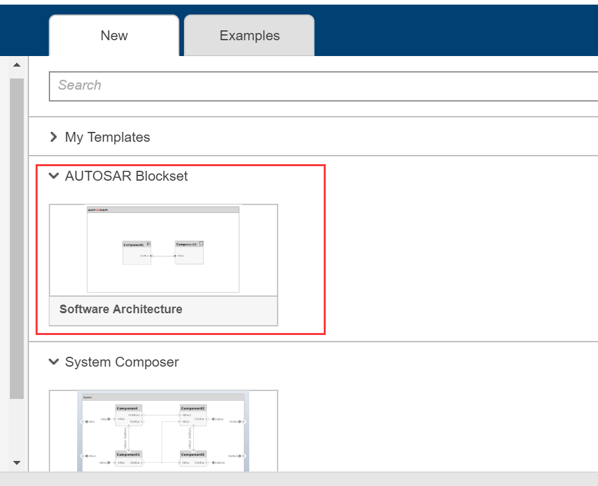
Task: Expand the My Templates section
Action: point(53,137)
